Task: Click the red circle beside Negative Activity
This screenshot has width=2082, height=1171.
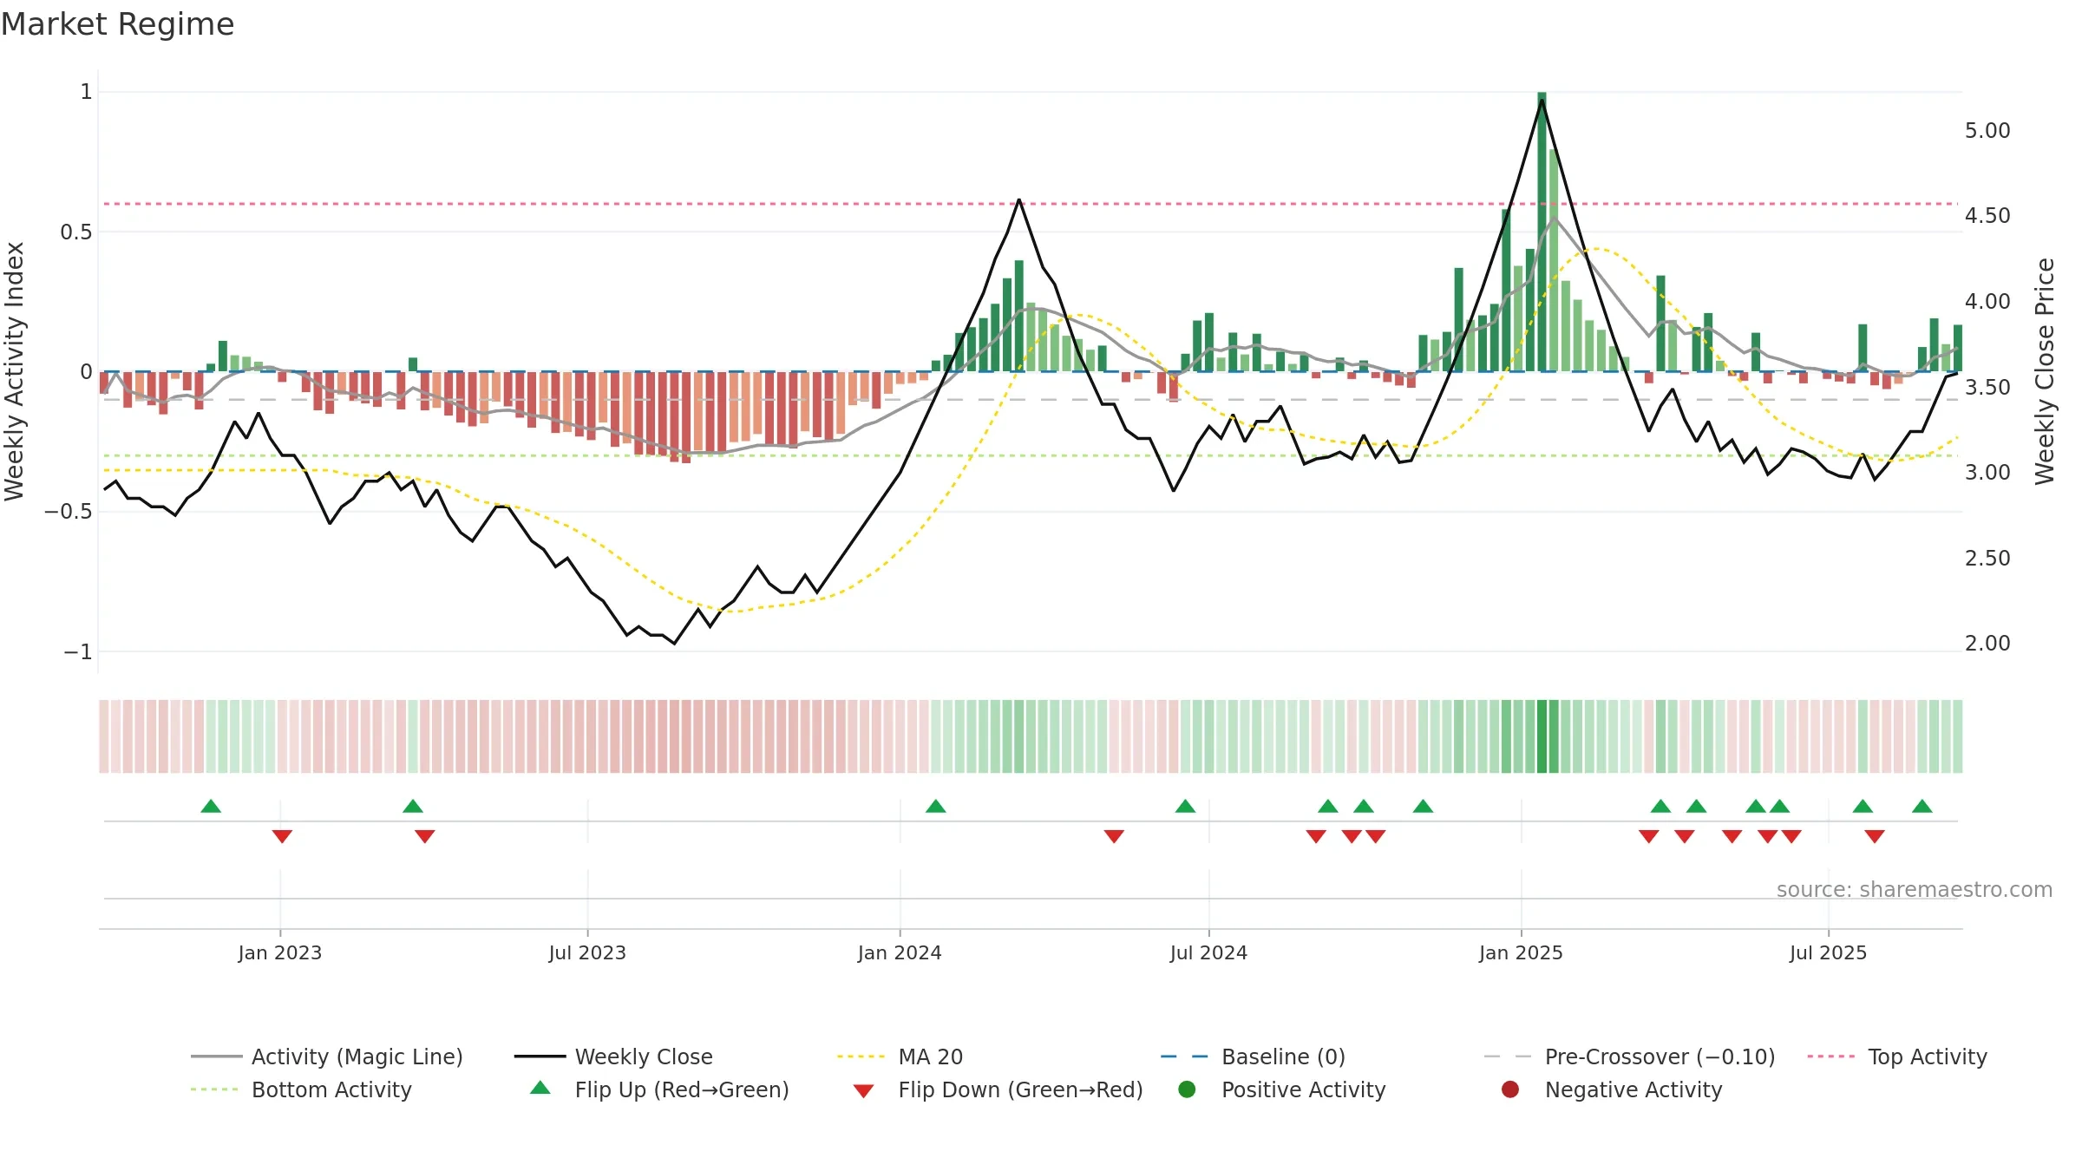Action: pos(1510,1089)
